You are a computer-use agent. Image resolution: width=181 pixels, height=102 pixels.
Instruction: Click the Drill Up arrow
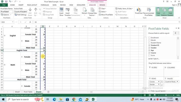point(36,12)
